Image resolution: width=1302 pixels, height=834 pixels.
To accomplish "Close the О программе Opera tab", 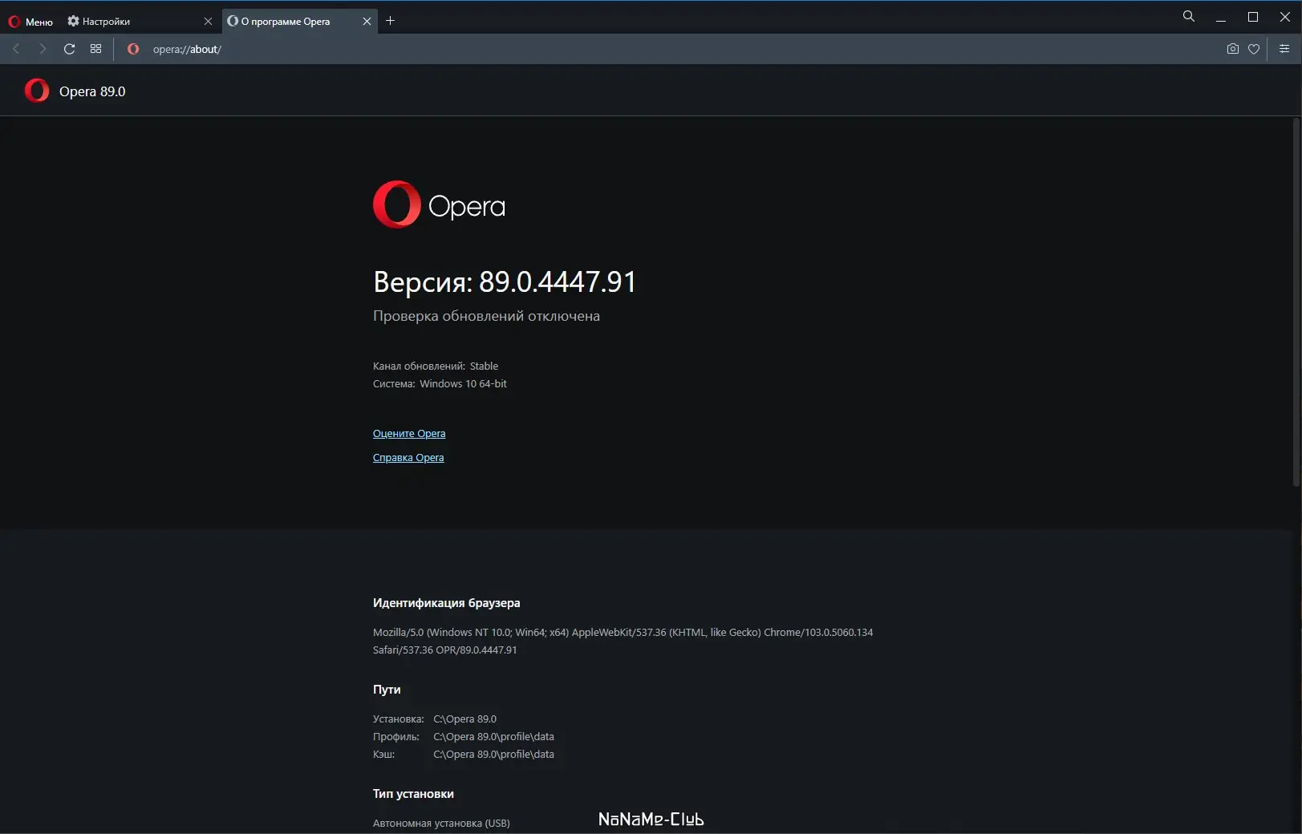I will coord(367,22).
